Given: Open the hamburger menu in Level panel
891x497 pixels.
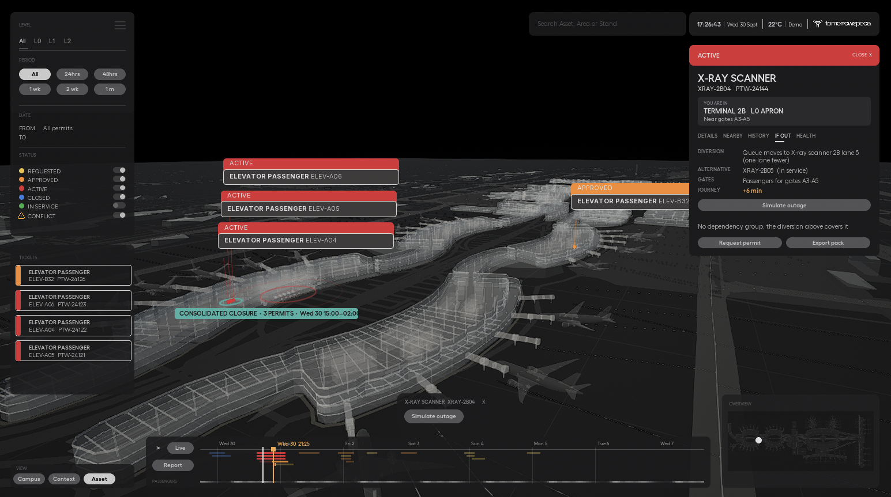Looking at the screenshot, I should 120,25.
